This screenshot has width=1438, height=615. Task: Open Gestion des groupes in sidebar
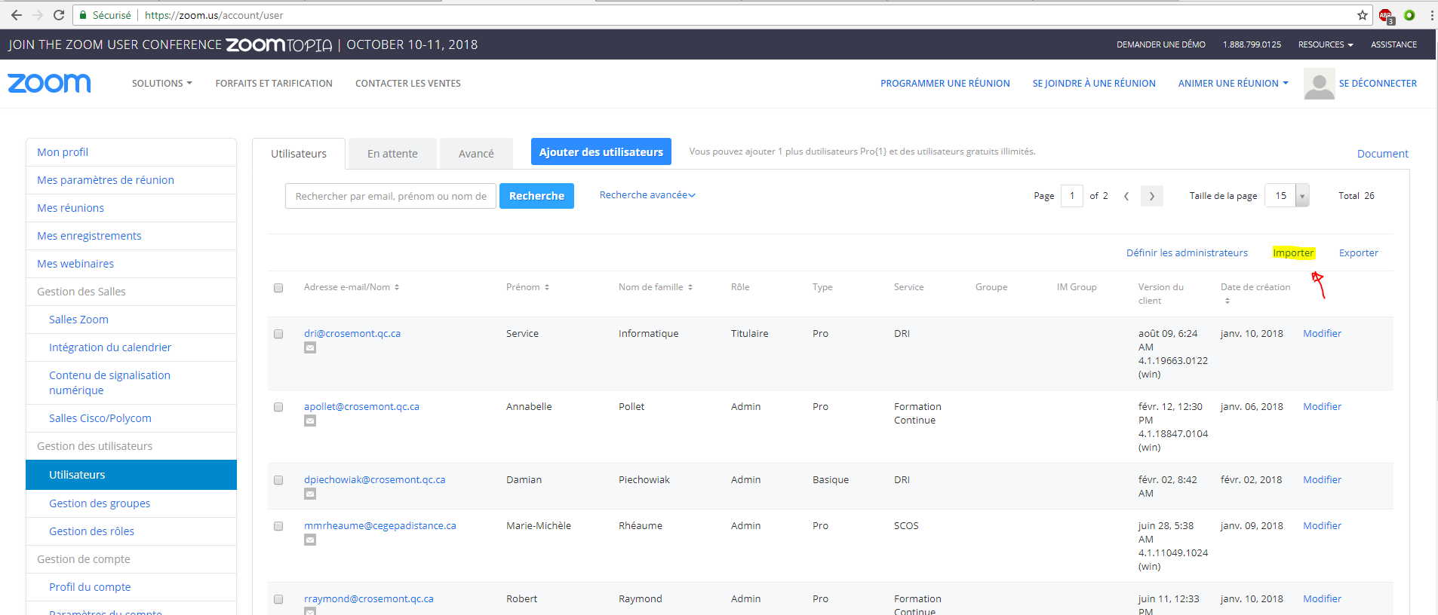[x=100, y=503]
